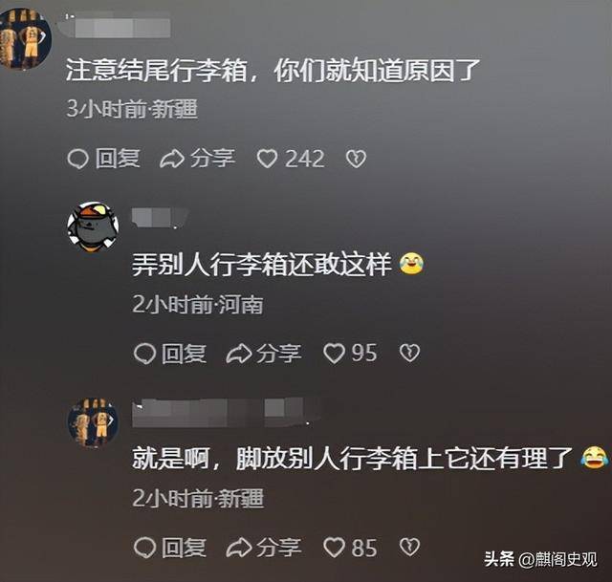
Task: Open basketball players avatar of top commenter
Action: pyautogui.click(x=24, y=39)
